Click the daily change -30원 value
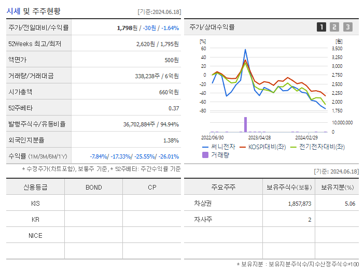Image resolution: width=364 pixels, height=272 pixels. tap(149, 28)
